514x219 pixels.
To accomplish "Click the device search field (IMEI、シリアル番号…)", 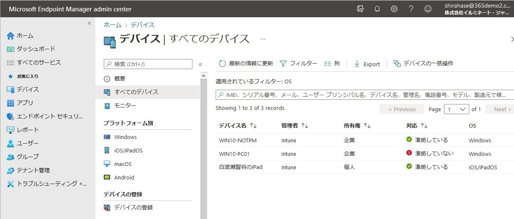I will 365,95.
